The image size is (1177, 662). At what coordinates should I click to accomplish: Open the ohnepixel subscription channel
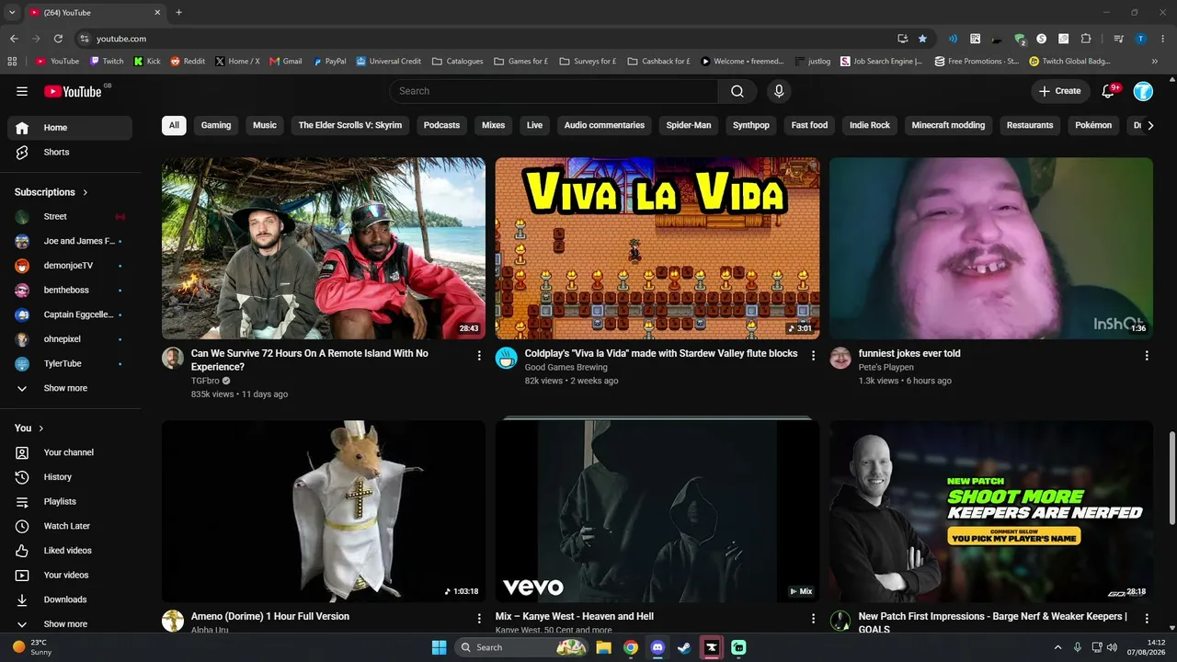tap(70, 339)
